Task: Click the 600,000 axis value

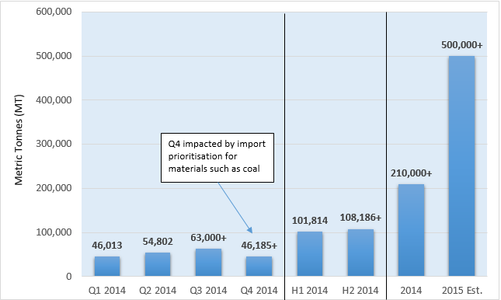Action: pyautogui.click(x=54, y=12)
